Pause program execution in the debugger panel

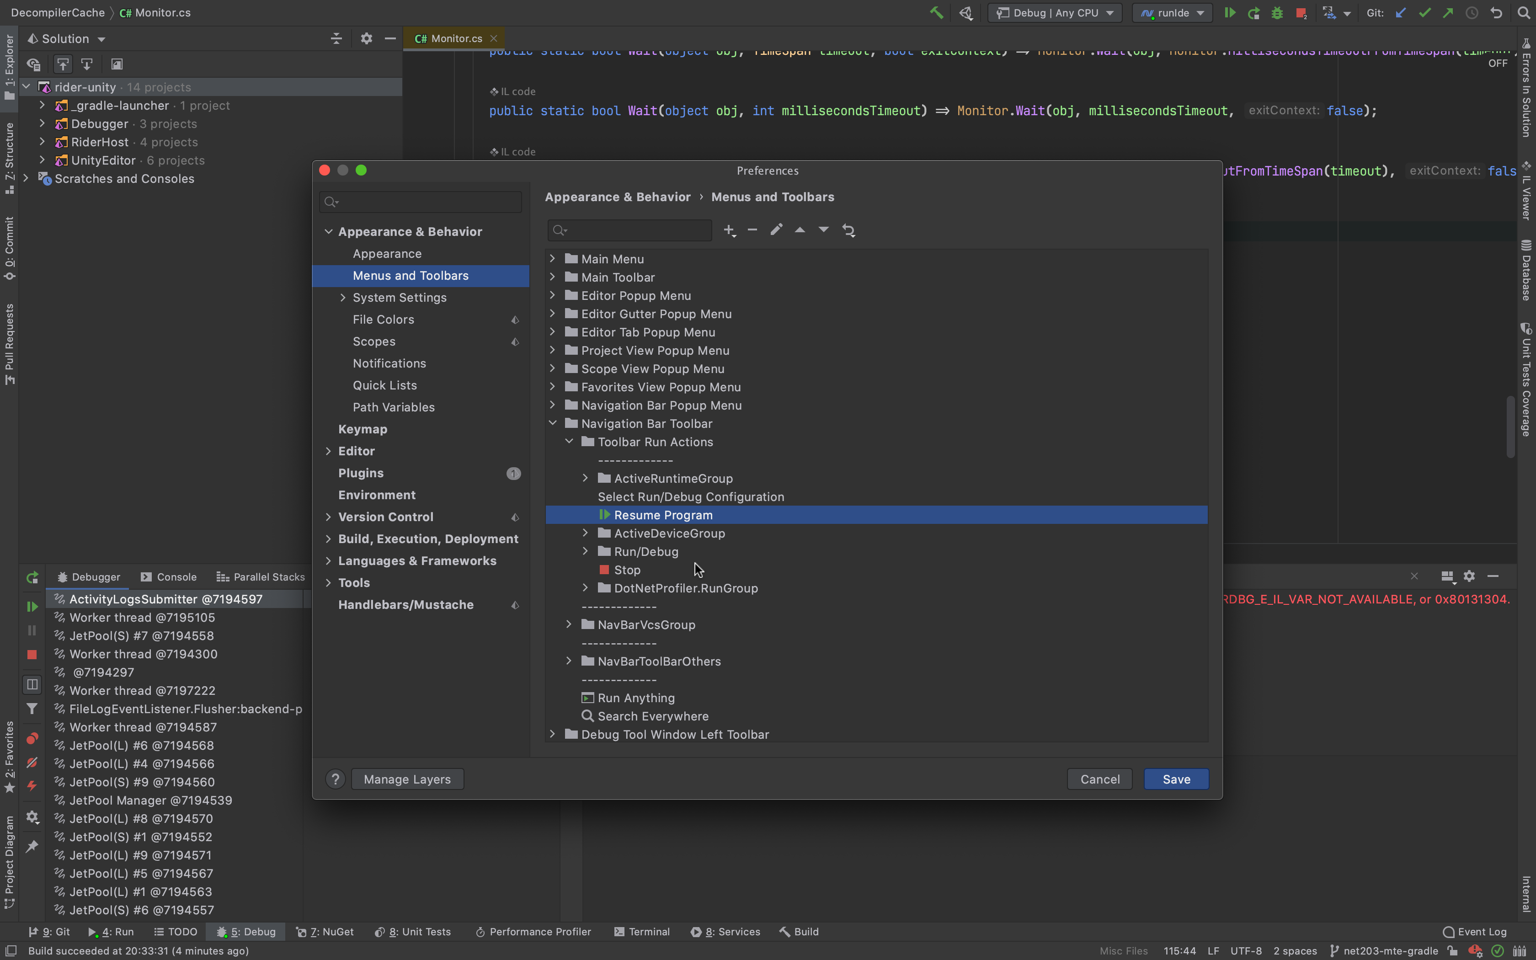coord(32,630)
